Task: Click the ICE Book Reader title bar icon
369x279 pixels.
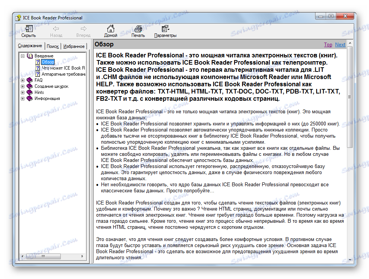Action: (18, 18)
